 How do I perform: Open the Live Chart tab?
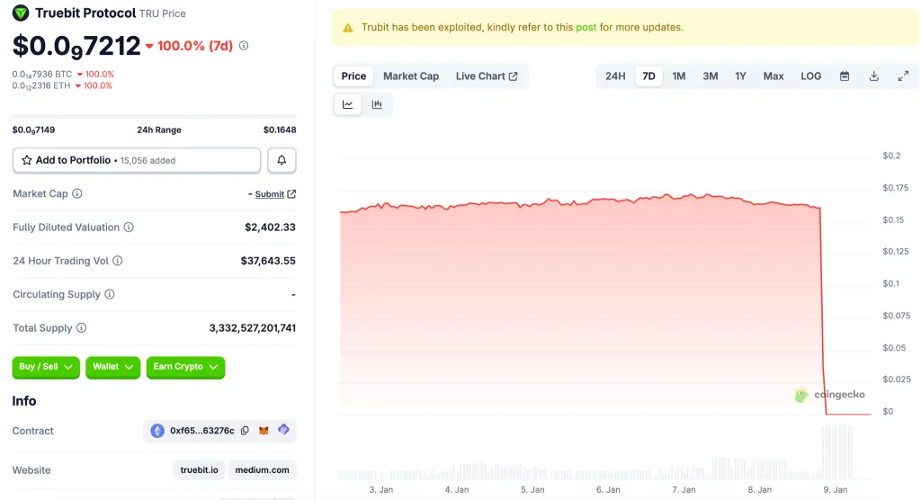[x=487, y=76]
